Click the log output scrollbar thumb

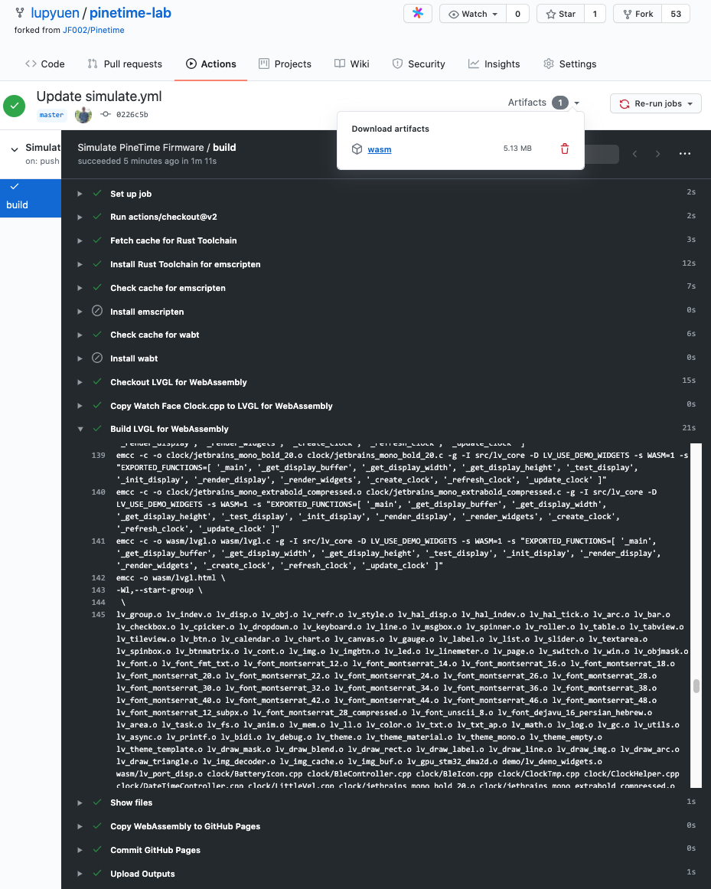(696, 685)
